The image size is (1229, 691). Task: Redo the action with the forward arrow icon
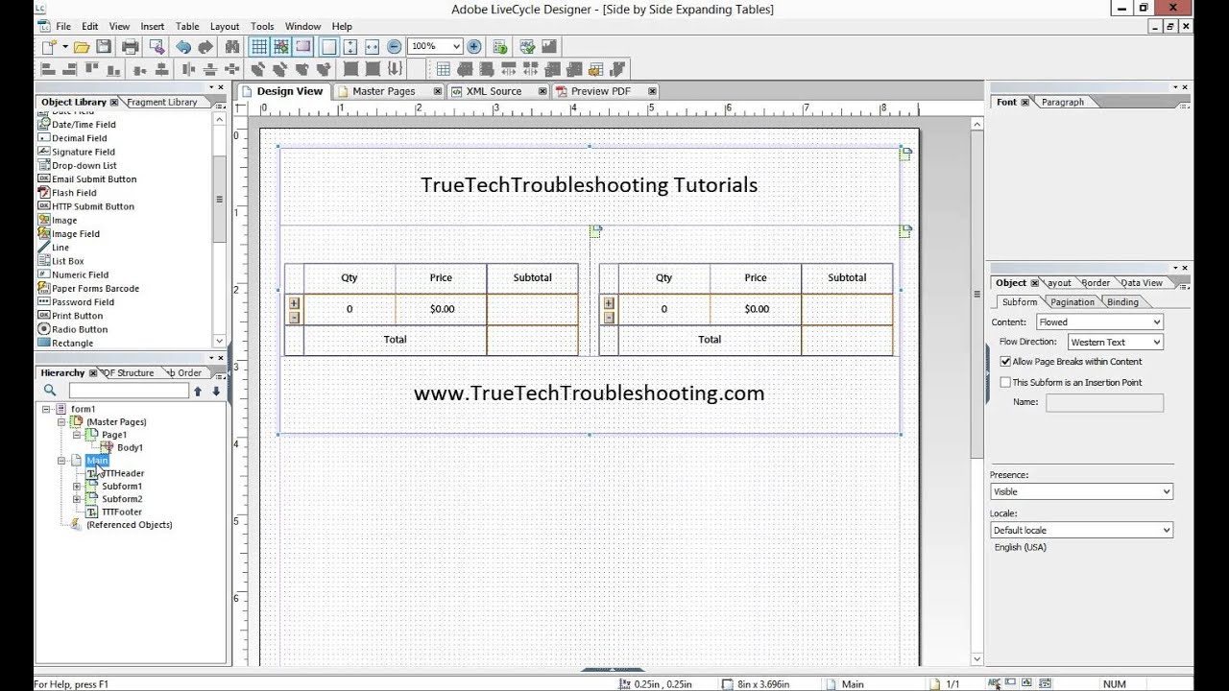click(205, 46)
